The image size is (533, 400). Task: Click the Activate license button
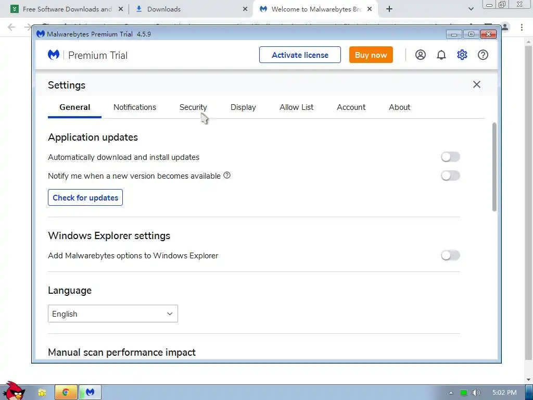point(300,55)
